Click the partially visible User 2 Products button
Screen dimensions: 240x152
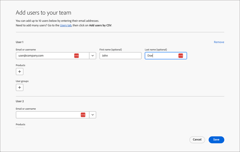click(20, 128)
